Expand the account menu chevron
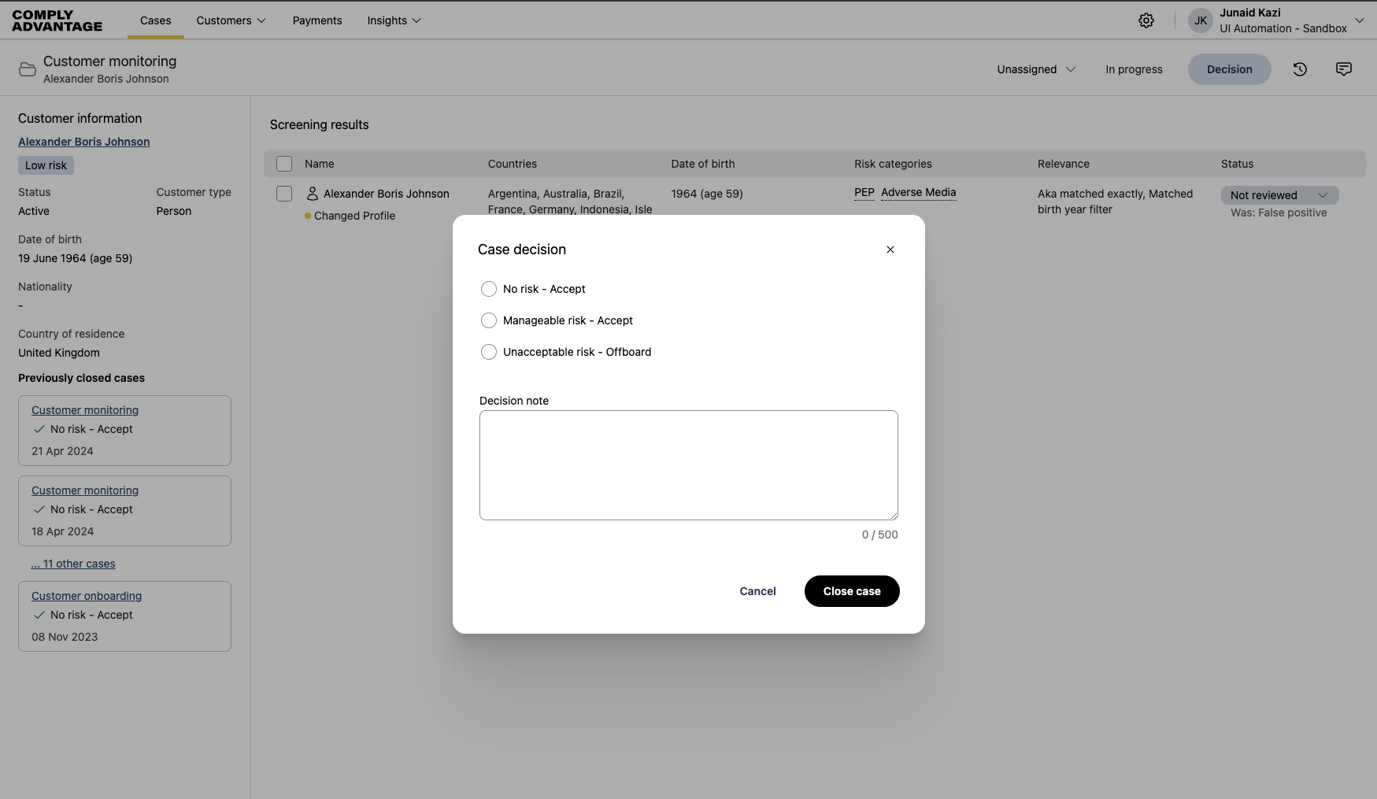Viewport: 1377px width, 799px height. coord(1360,20)
